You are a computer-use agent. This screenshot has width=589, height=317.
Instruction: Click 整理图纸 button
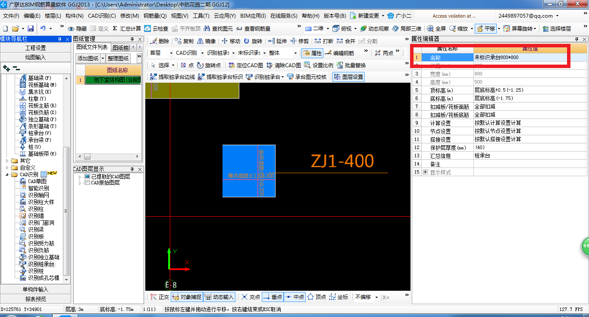point(118,58)
